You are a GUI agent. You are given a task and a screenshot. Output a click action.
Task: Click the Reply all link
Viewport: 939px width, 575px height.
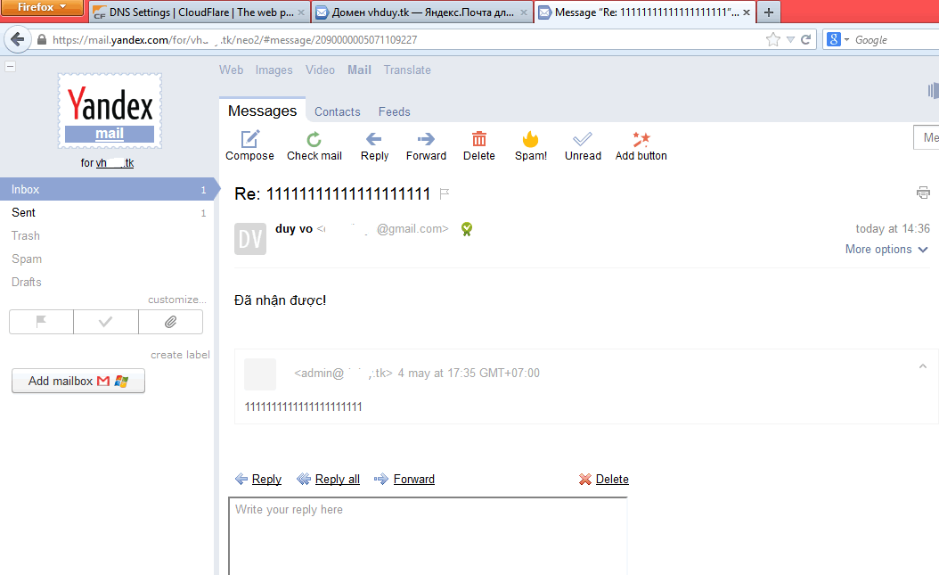tap(337, 479)
